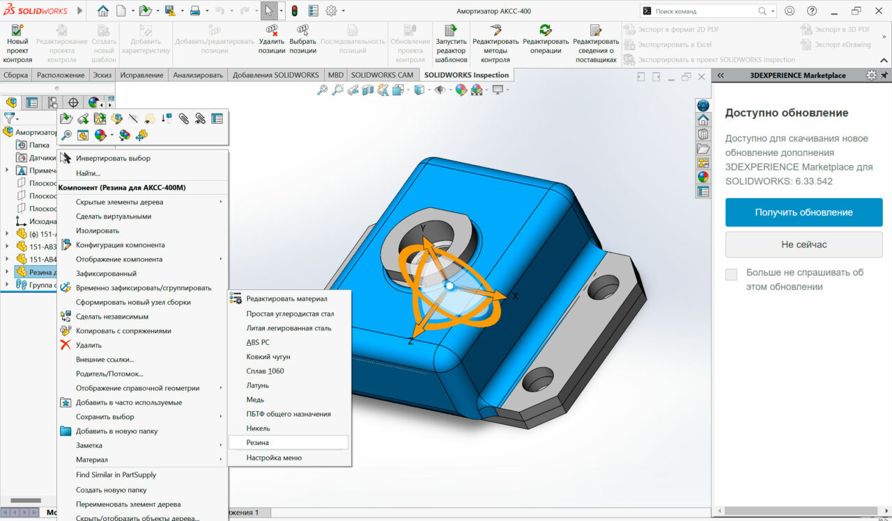Click Удалить позиции in the ribbon
The image size is (892, 521).
click(272, 40)
